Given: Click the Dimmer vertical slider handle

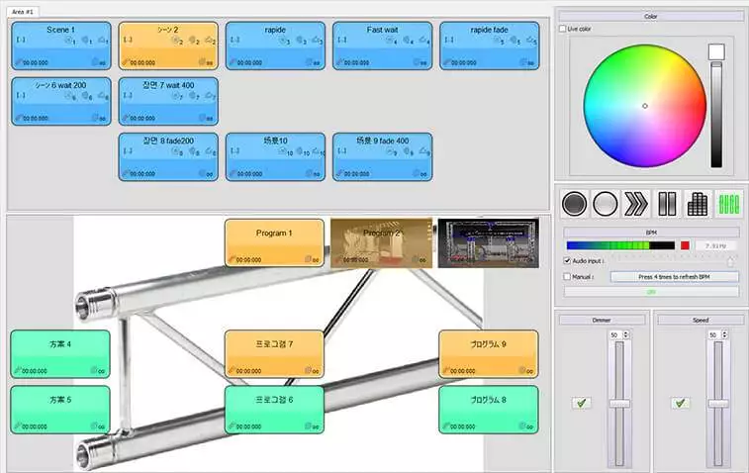Looking at the screenshot, I should tap(619, 404).
